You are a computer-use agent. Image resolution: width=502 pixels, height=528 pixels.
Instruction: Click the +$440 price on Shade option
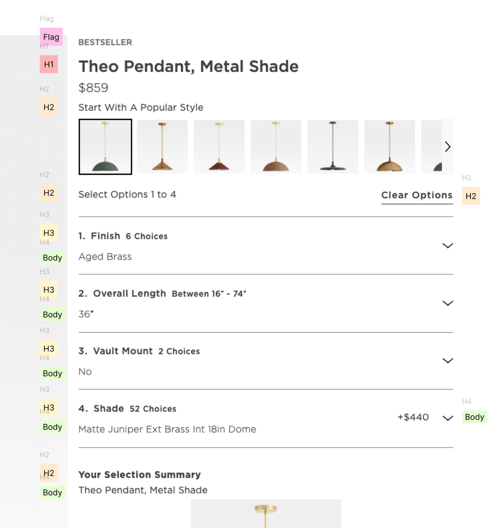[x=413, y=417]
